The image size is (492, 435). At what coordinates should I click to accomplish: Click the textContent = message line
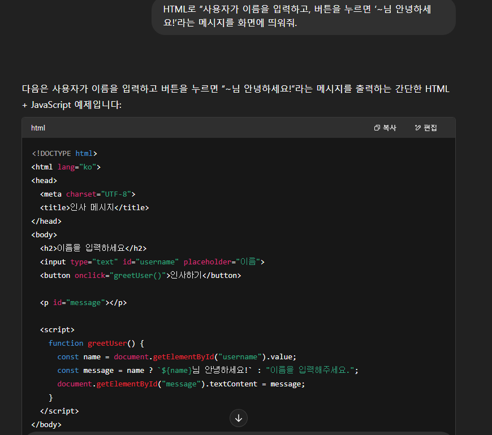click(x=181, y=384)
